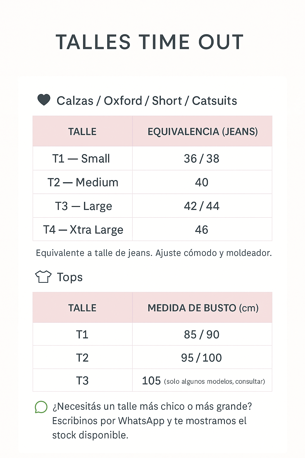The width and height of the screenshot is (305, 458).
Task: Click the solo algunos modelos, consultar note
Action: pyautogui.click(x=214, y=382)
